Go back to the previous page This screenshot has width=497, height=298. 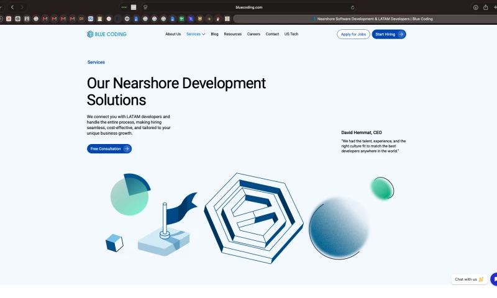click(12, 7)
